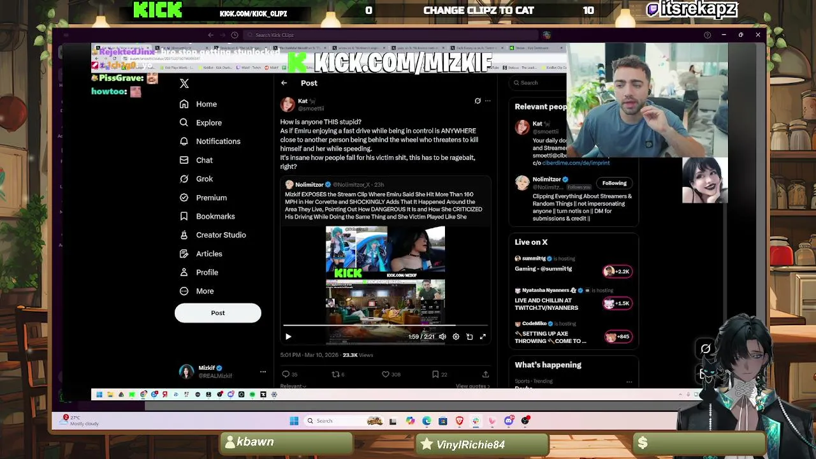Image resolution: width=816 pixels, height=459 pixels.
Task: Open Slack from the taskbar
Action: coord(476,421)
